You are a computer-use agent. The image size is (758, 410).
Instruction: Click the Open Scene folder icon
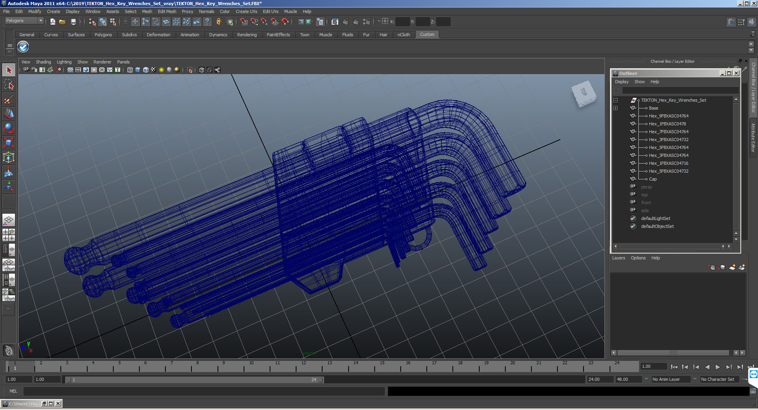(x=62, y=22)
